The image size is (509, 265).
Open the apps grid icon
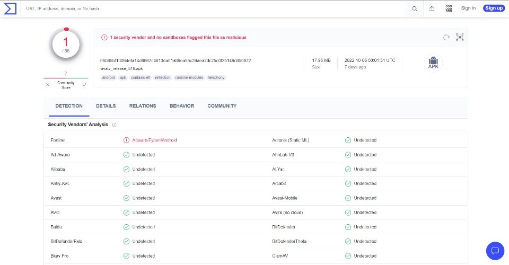[449, 8]
